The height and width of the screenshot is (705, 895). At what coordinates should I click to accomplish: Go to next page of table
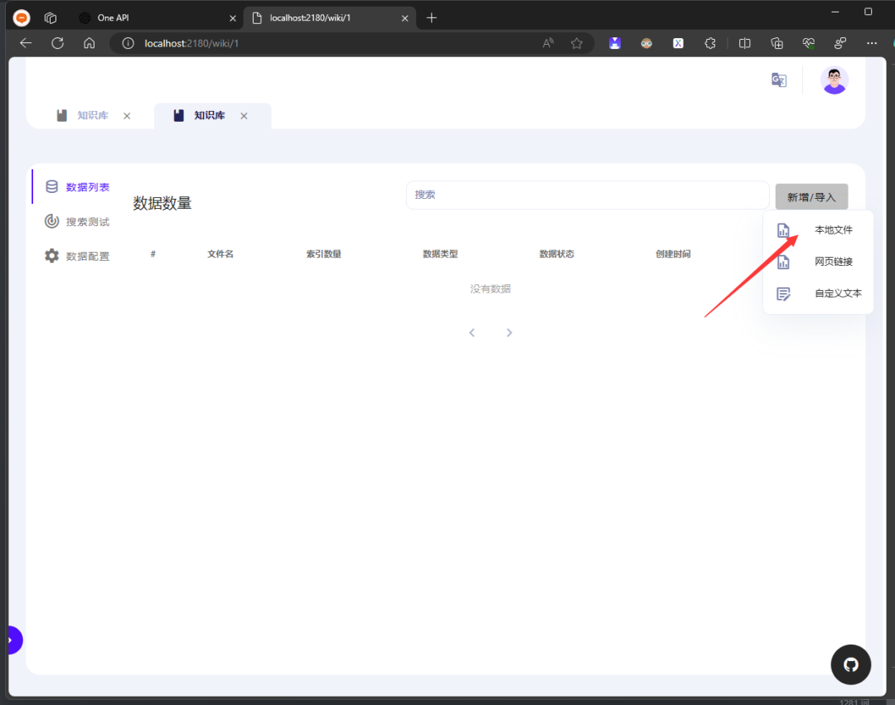[509, 333]
